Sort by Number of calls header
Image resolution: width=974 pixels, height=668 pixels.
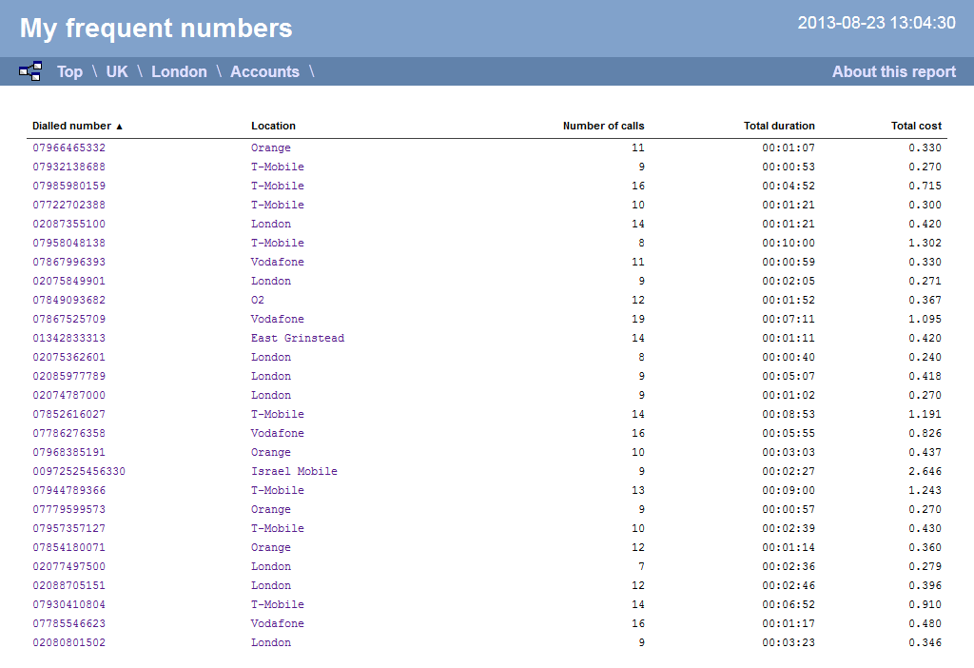click(602, 126)
